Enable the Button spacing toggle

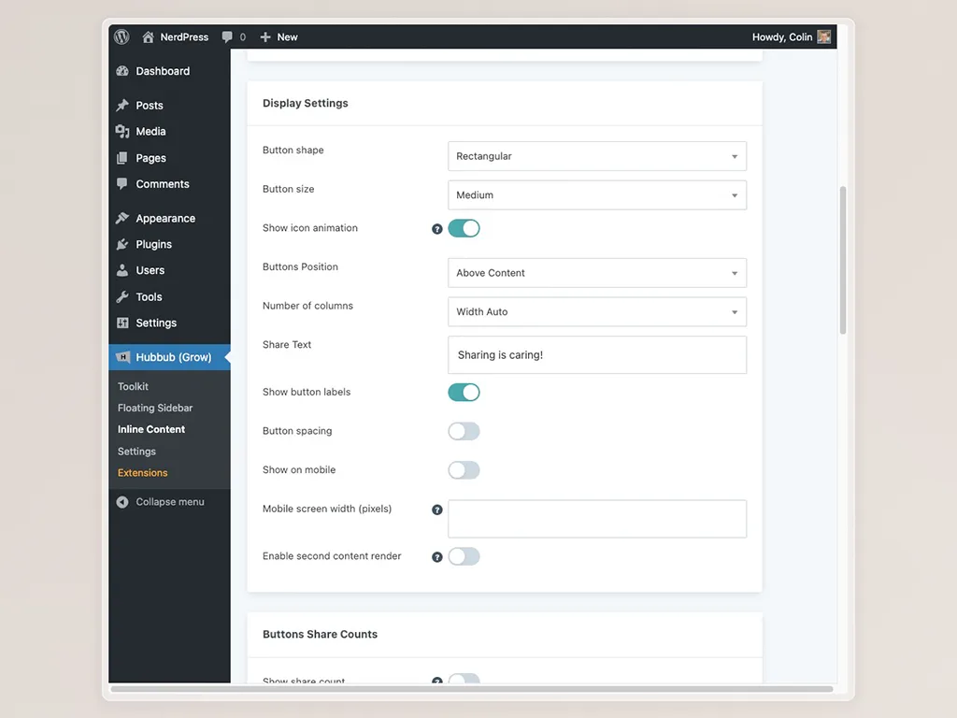pos(464,431)
